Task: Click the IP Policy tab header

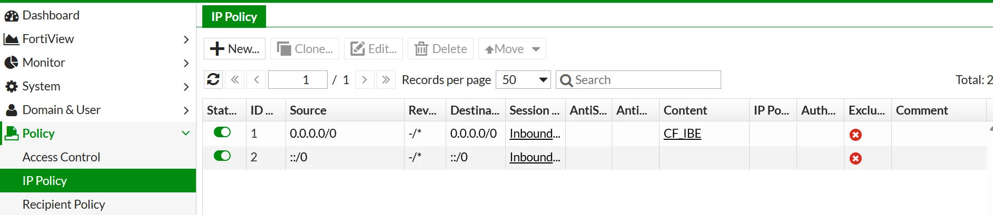Action: tap(234, 17)
